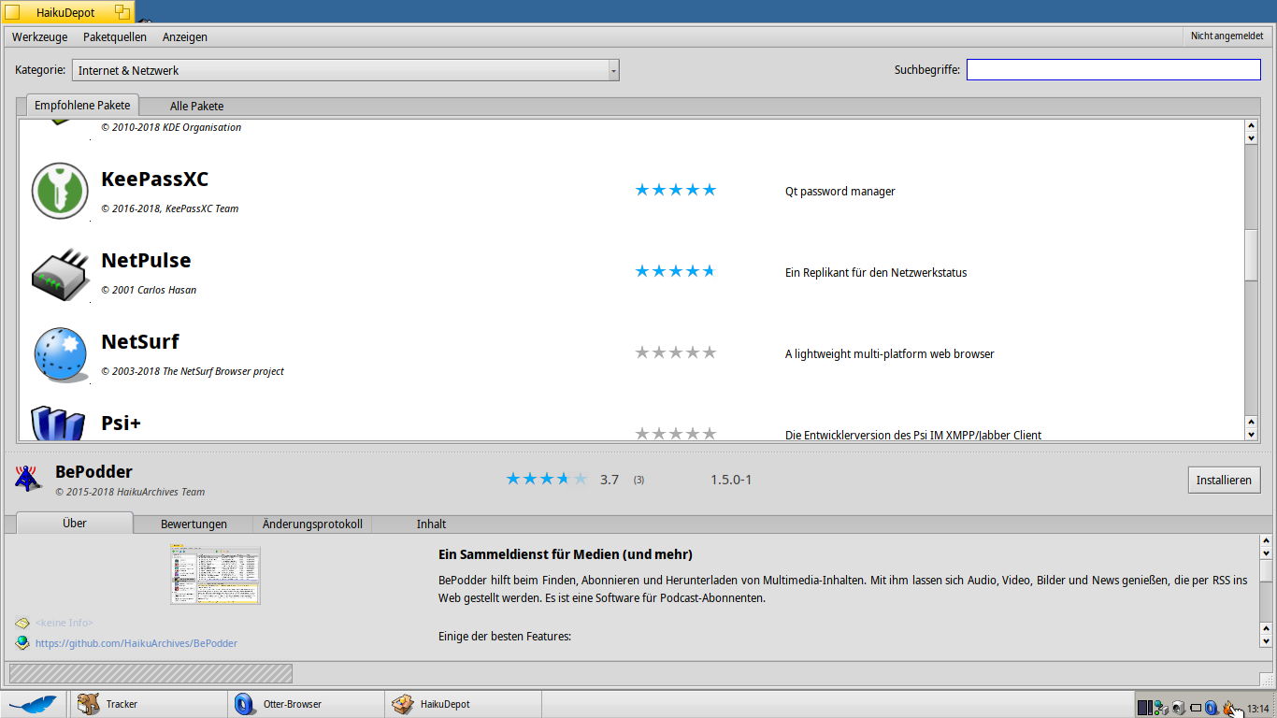The height and width of the screenshot is (718, 1277).
Task: Click the striped progress bar
Action: pos(151,673)
